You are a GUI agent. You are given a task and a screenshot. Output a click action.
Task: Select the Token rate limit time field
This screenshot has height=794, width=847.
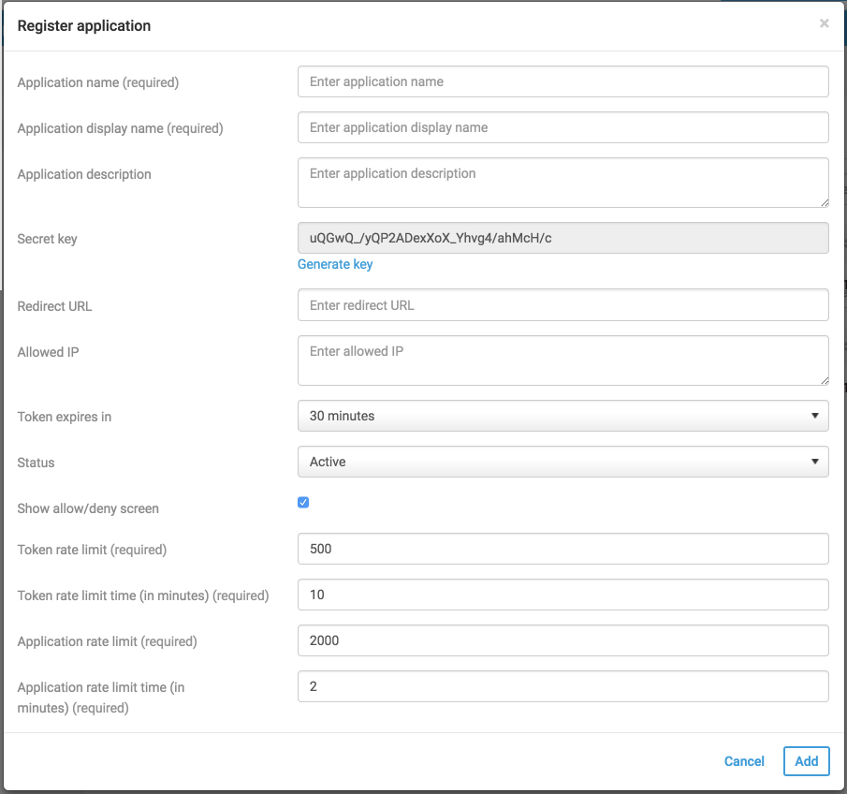coord(562,595)
